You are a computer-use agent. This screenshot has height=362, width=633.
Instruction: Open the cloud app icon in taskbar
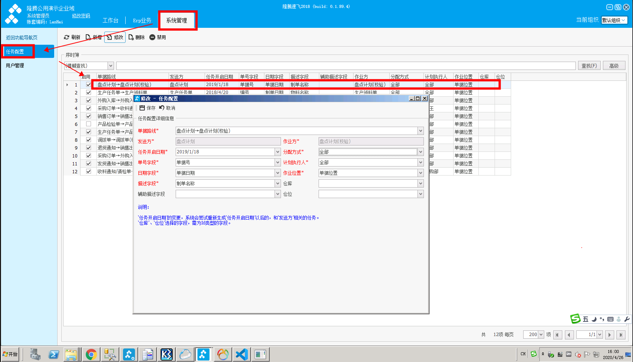[x=185, y=354]
